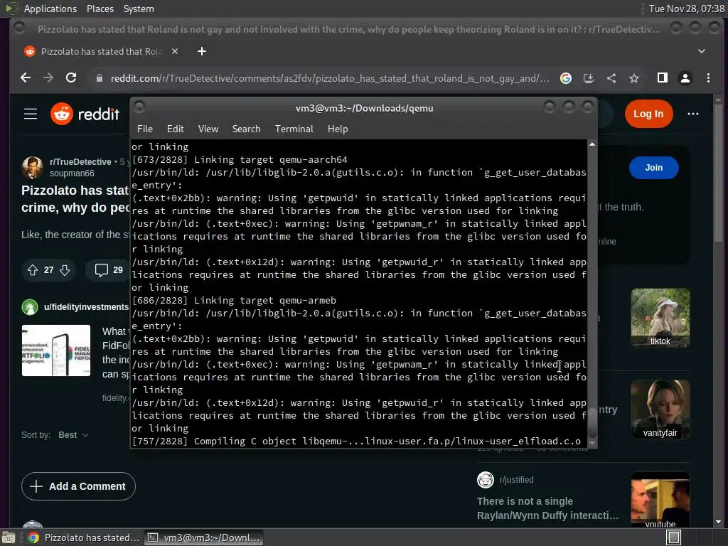728x546 pixels.
Task: Open Chrome three-dot menu
Action: click(708, 78)
